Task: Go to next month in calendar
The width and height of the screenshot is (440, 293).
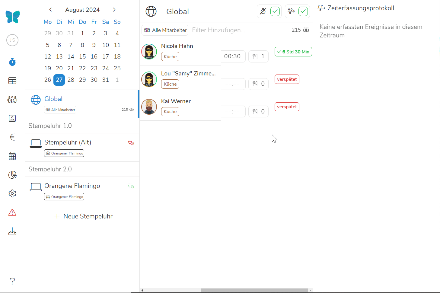Action: 114,10
